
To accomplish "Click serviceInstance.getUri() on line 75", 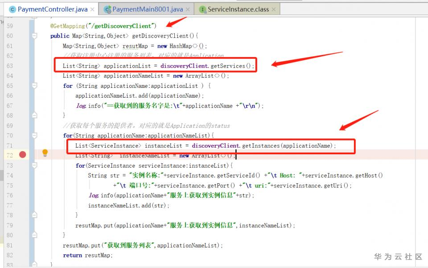I will [311, 186].
